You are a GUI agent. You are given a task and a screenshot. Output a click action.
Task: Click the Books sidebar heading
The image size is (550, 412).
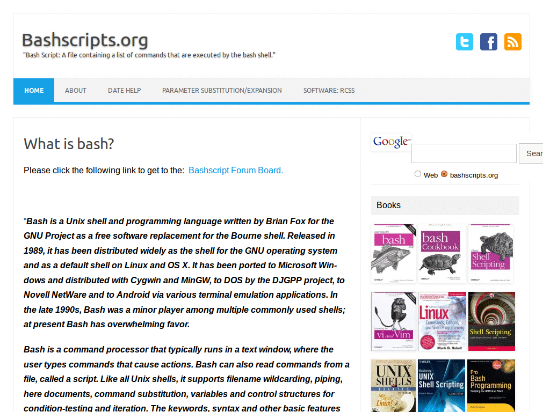click(x=388, y=205)
